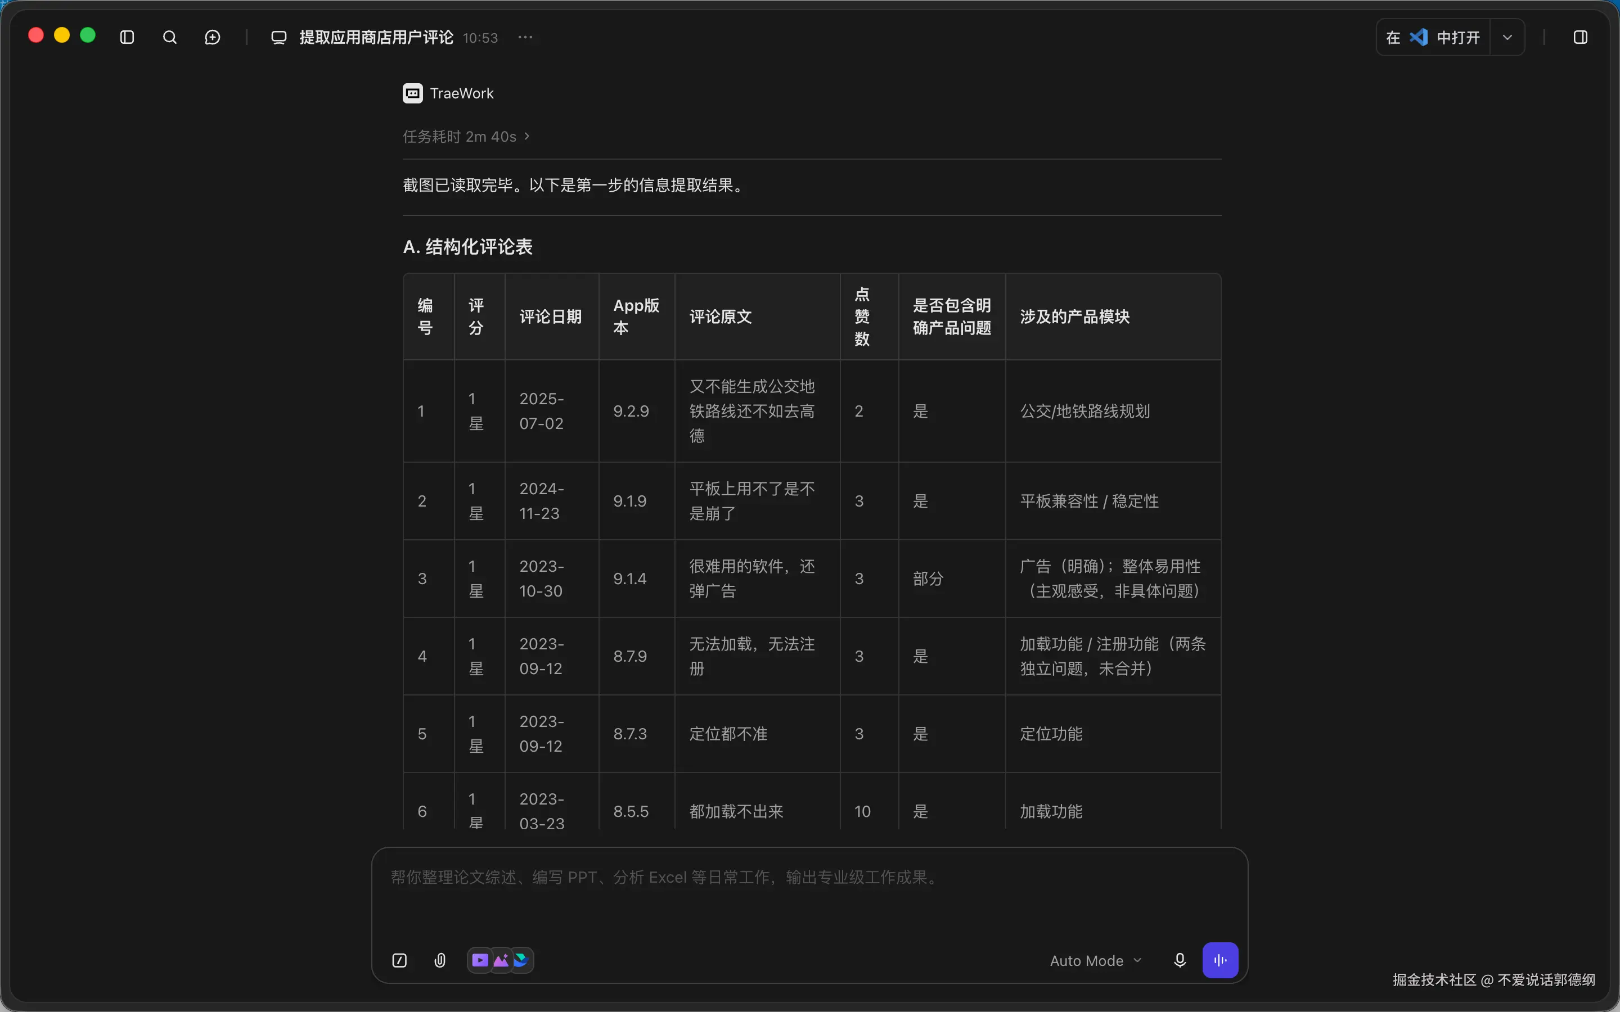Click the module cell 加载功能 / 注册功能
1620x1012 pixels.
point(1113,657)
